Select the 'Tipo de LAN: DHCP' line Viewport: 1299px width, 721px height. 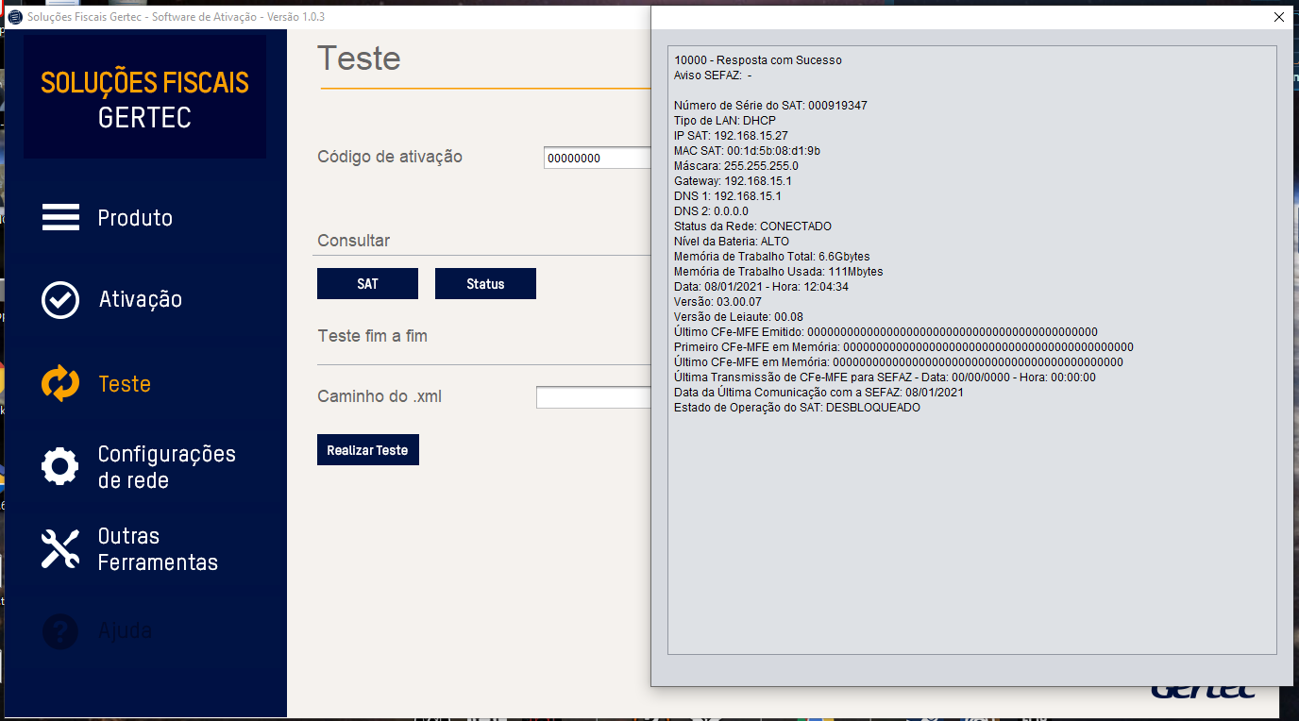click(725, 121)
